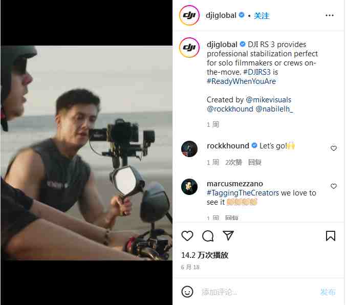Image resolution: width=346 pixels, height=305 pixels.
Task: Focus the add comment input field
Action: click(258, 292)
